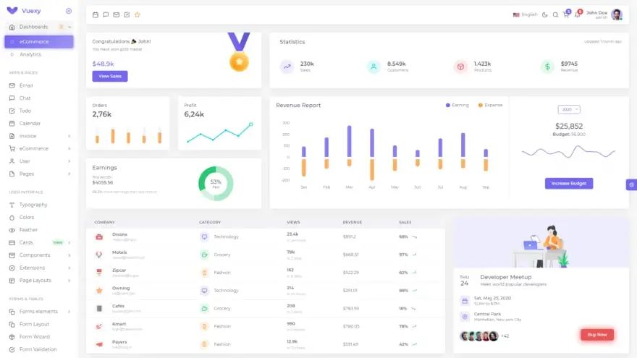
Task: Open John Doe's profile avatar
Action: coord(617,14)
